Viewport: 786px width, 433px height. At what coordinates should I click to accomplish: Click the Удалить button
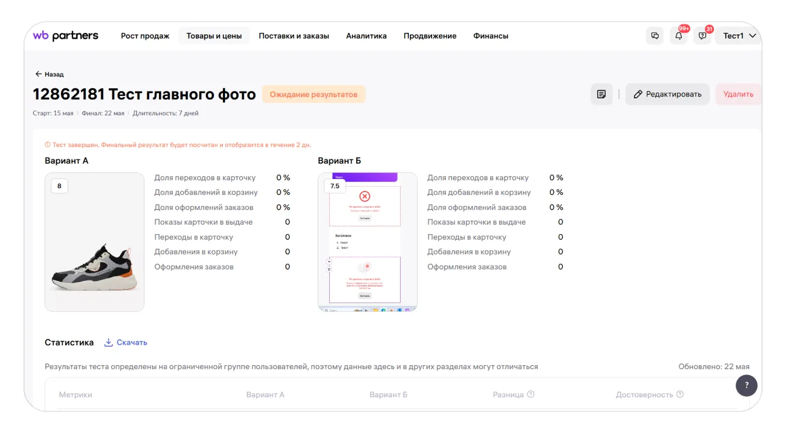click(x=738, y=94)
